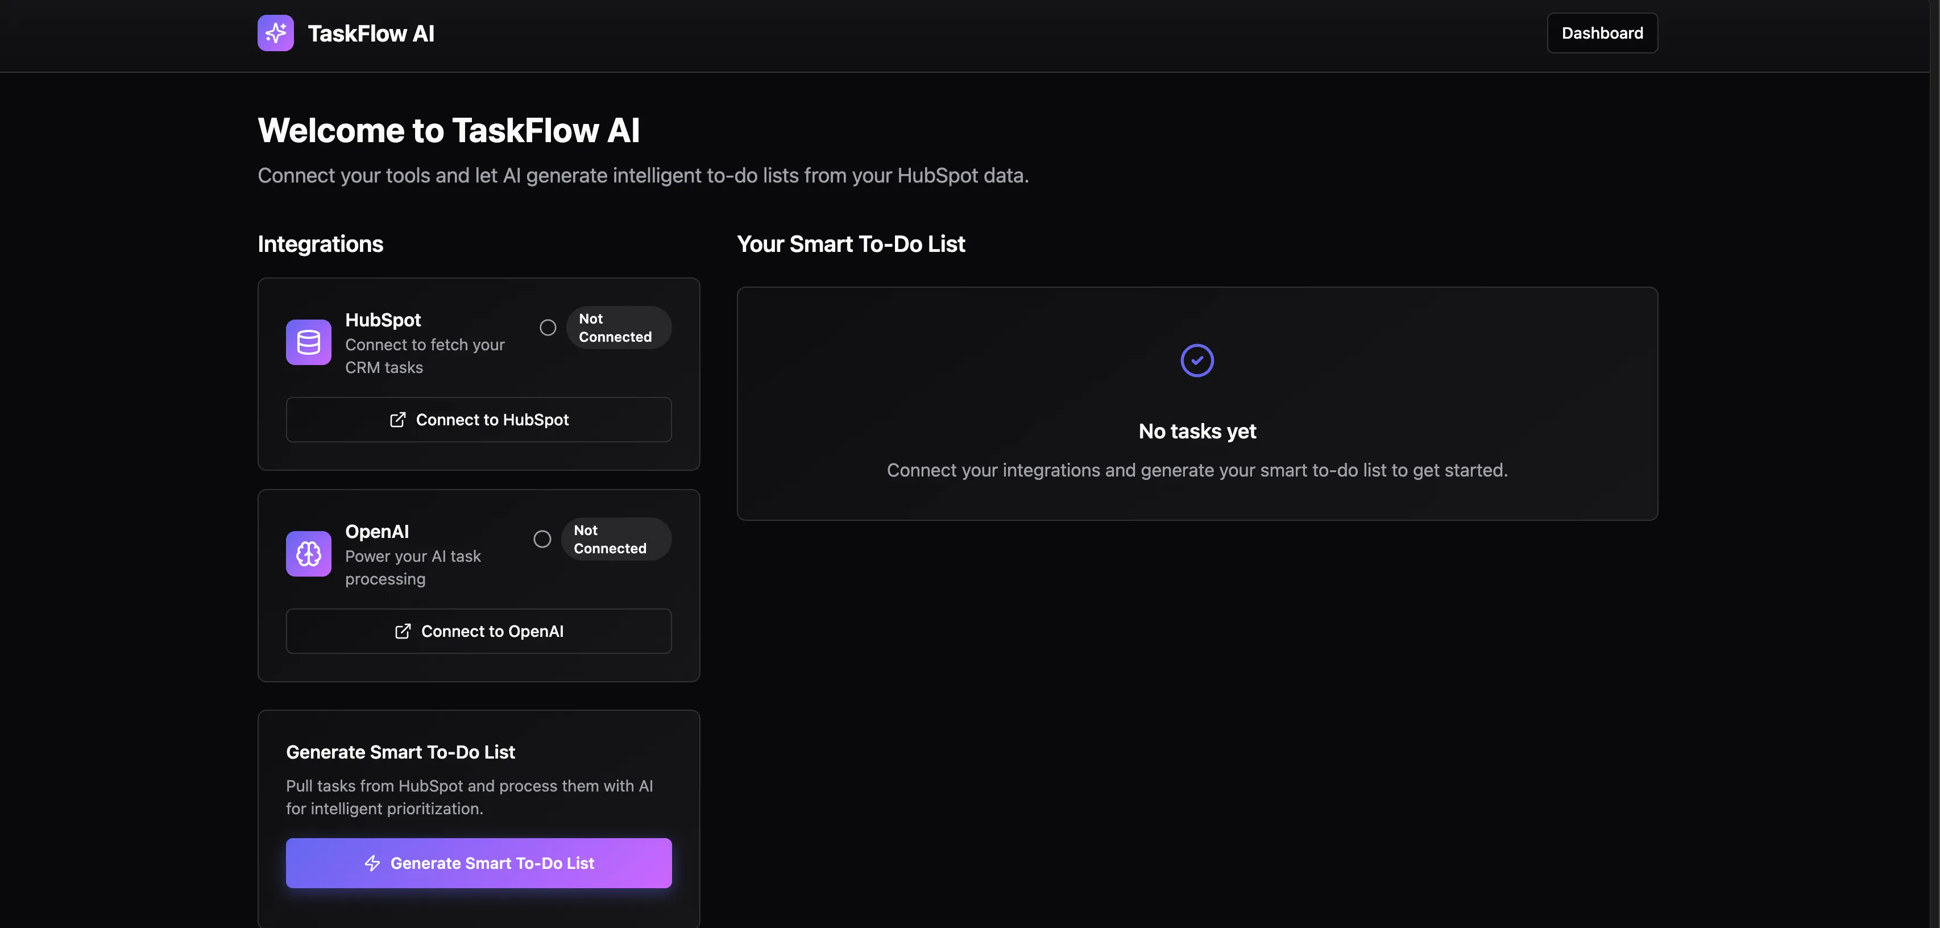
Task: Click the No tasks yet heading
Action: pos(1197,431)
